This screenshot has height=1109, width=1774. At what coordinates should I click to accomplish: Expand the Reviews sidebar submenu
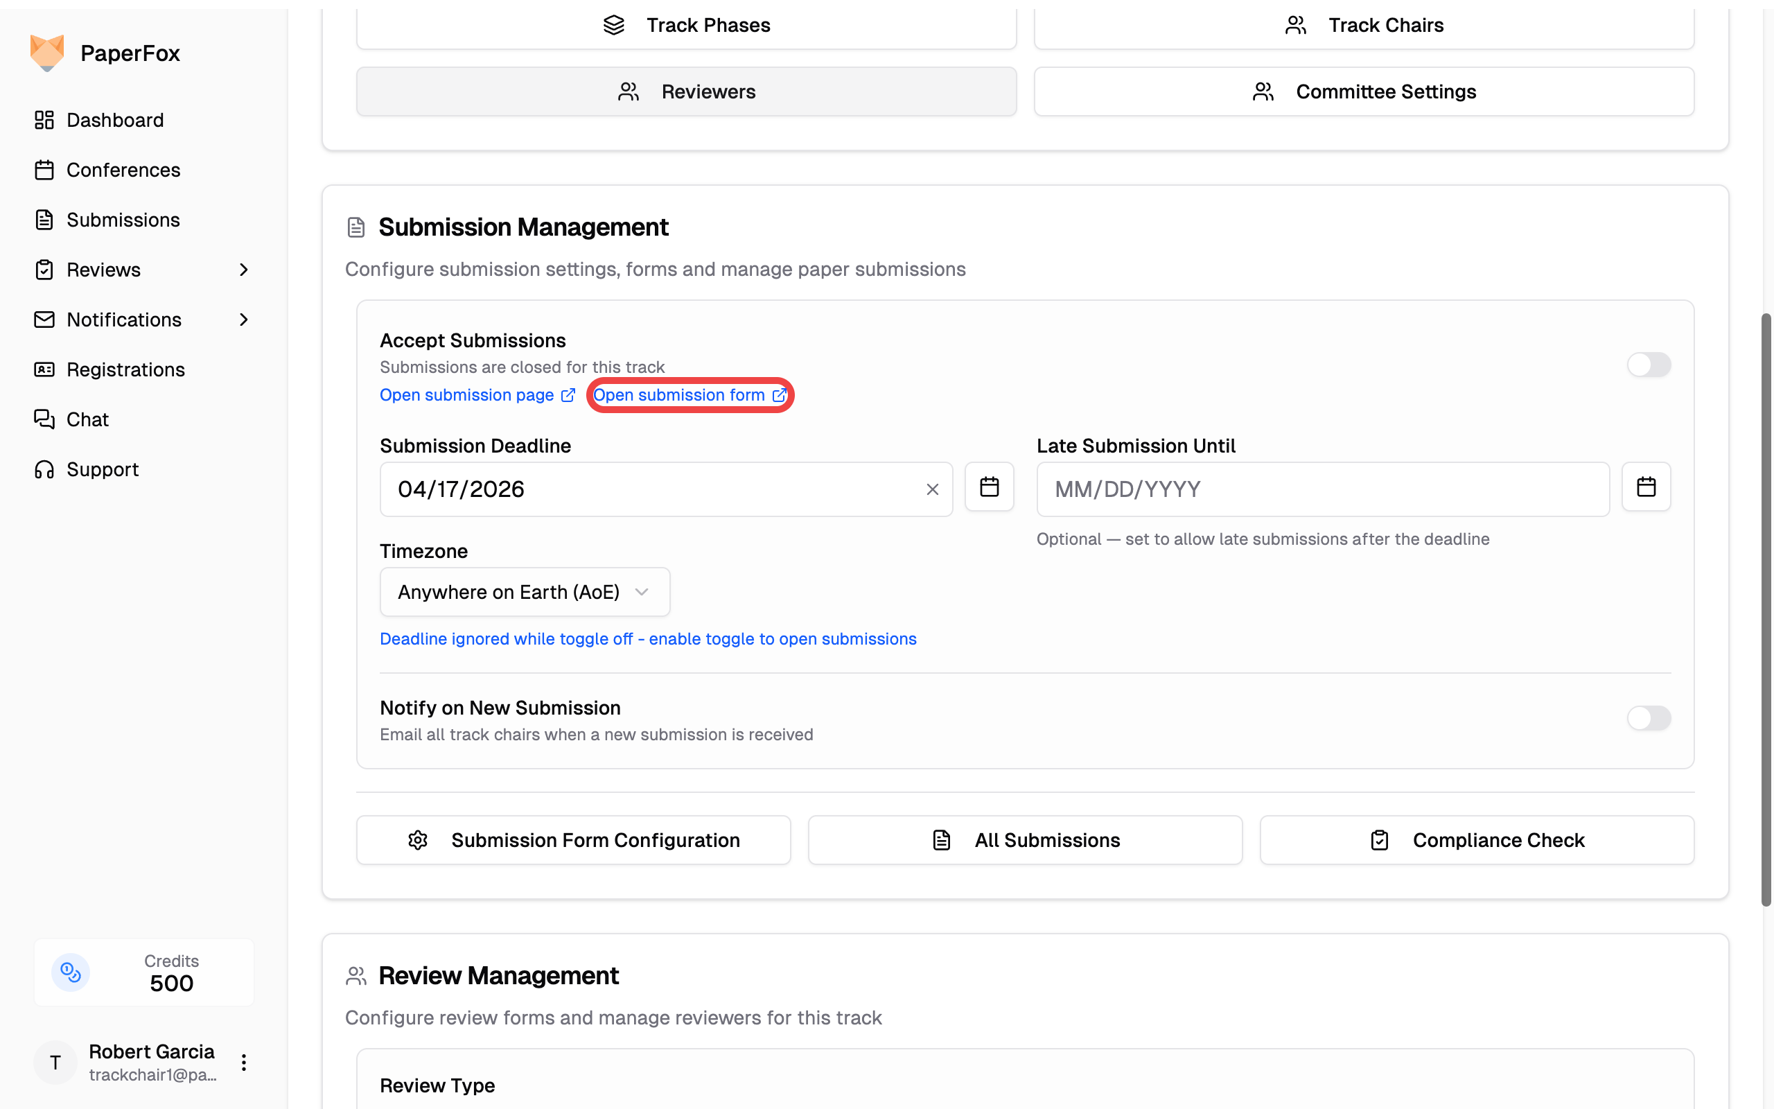(x=243, y=270)
